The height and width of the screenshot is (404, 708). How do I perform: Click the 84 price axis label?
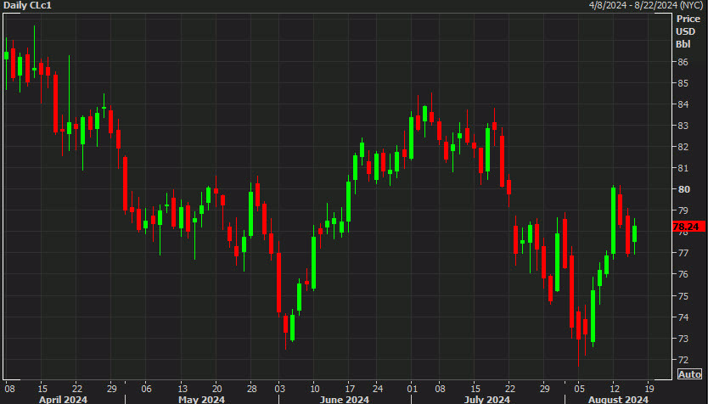tap(683, 104)
